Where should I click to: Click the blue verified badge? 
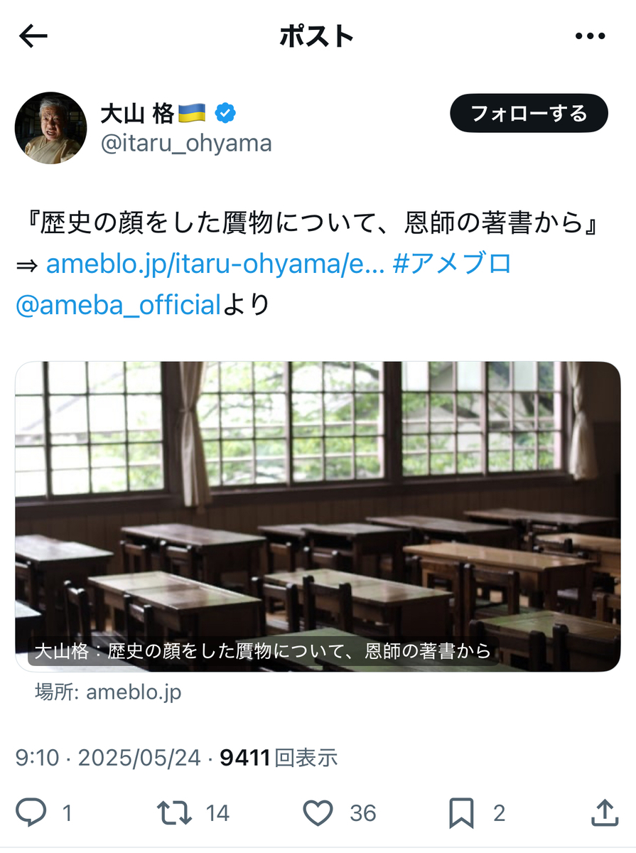226,113
